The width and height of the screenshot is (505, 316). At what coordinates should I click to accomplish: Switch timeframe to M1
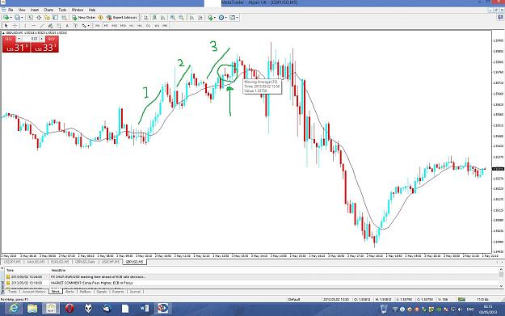[97, 25]
